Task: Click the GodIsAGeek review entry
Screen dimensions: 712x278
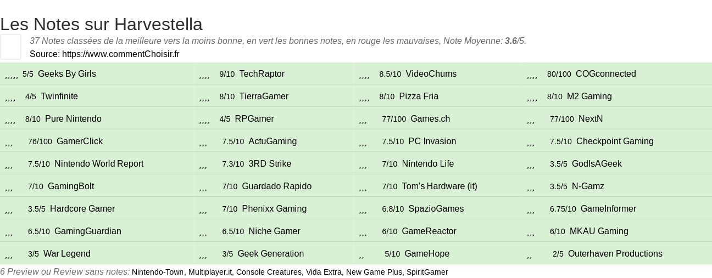Action: click(597, 164)
